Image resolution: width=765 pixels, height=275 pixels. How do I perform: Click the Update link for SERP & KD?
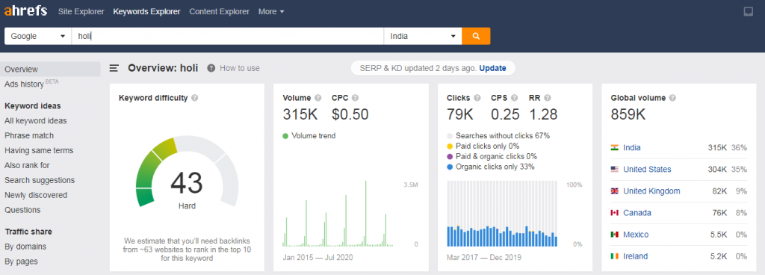click(x=493, y=68)
